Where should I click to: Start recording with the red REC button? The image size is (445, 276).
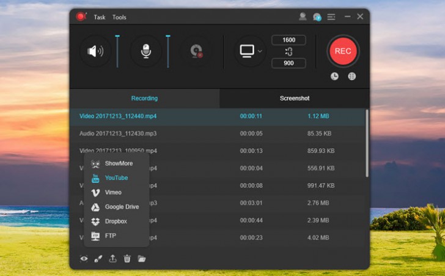point(343,51)
